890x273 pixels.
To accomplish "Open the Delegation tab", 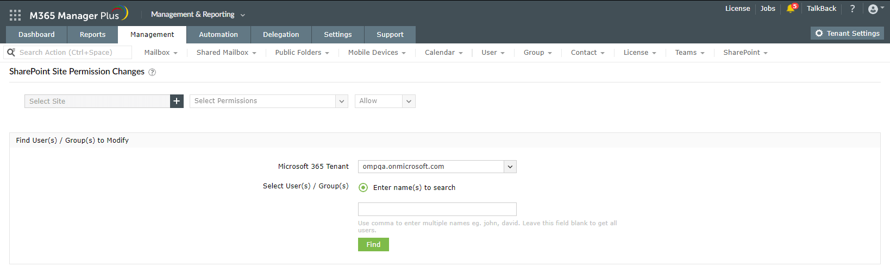I will coord(281,35).
